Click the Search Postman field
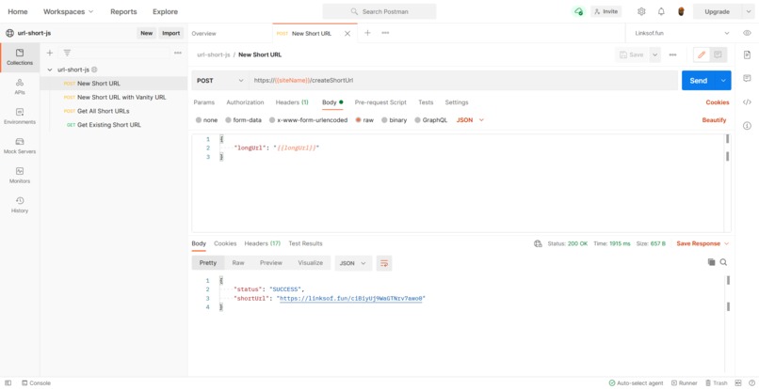 point(379,11)
